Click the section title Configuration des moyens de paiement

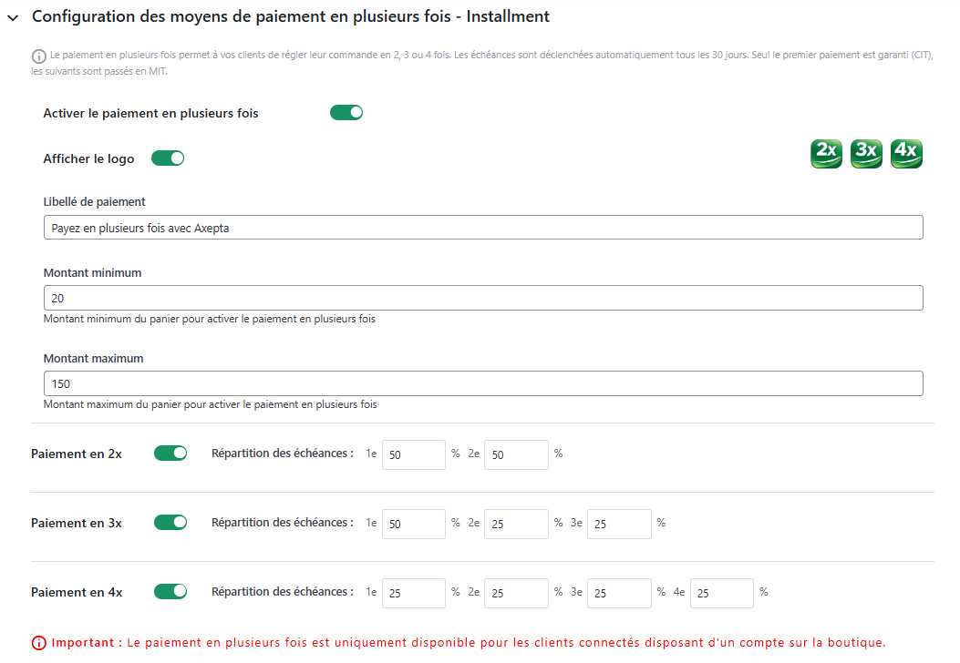291,16
